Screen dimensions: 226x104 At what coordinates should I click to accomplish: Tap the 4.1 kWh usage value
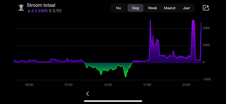(x=38, y=11)
